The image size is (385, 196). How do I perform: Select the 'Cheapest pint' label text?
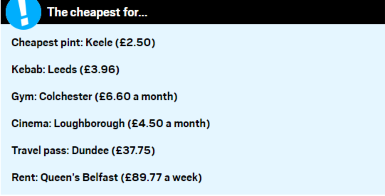[x=47, y=43]
